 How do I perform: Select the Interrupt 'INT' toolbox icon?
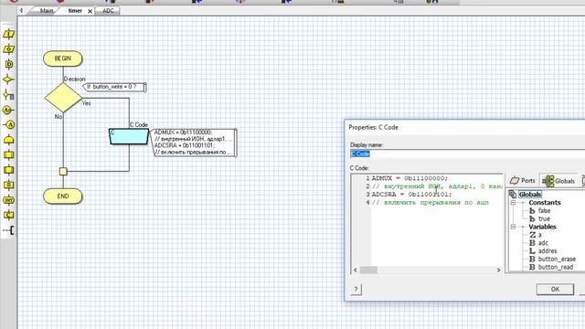[8, 200]
